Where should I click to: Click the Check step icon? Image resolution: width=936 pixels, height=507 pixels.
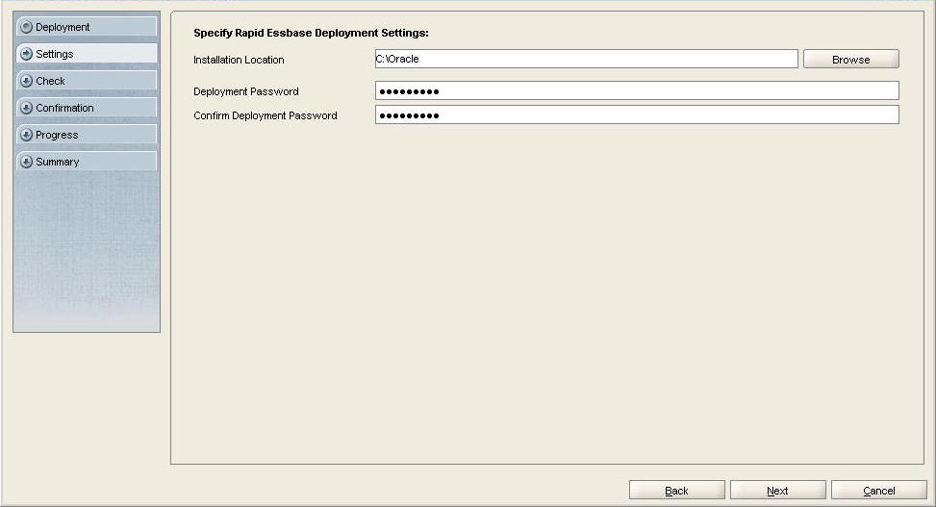coord(26,81)
